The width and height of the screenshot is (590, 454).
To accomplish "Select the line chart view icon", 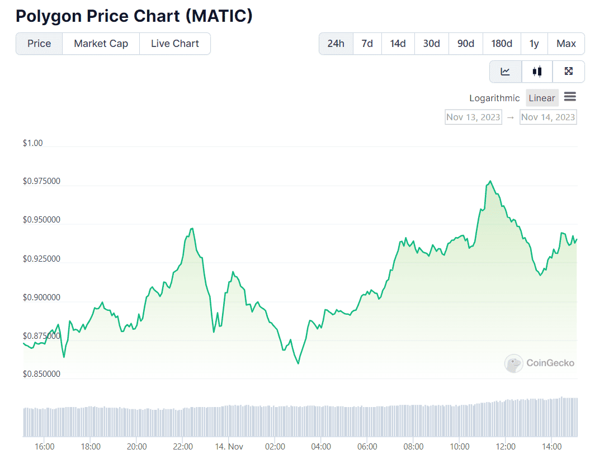I will tap(505, 72).
